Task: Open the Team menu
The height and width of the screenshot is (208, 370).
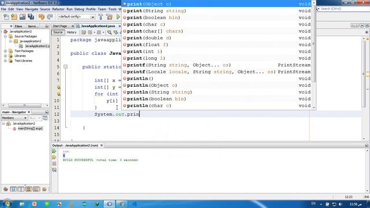Action: [102, 9]
